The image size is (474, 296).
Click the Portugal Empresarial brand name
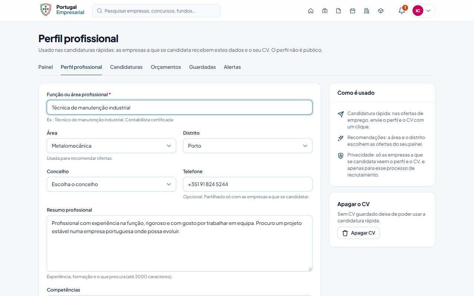[70, 10]
